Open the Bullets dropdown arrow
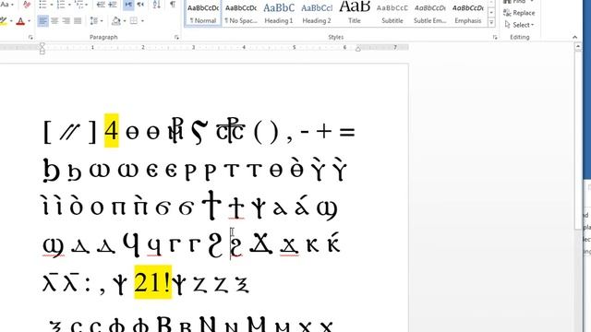Screen dimensions: 591x332 point(52,5)
